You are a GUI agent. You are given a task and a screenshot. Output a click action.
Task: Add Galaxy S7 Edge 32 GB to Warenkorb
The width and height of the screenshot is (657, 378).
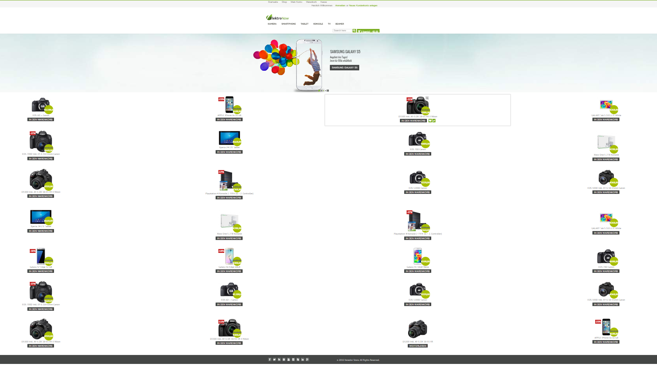pyautogui.click(x=41, y=271)
